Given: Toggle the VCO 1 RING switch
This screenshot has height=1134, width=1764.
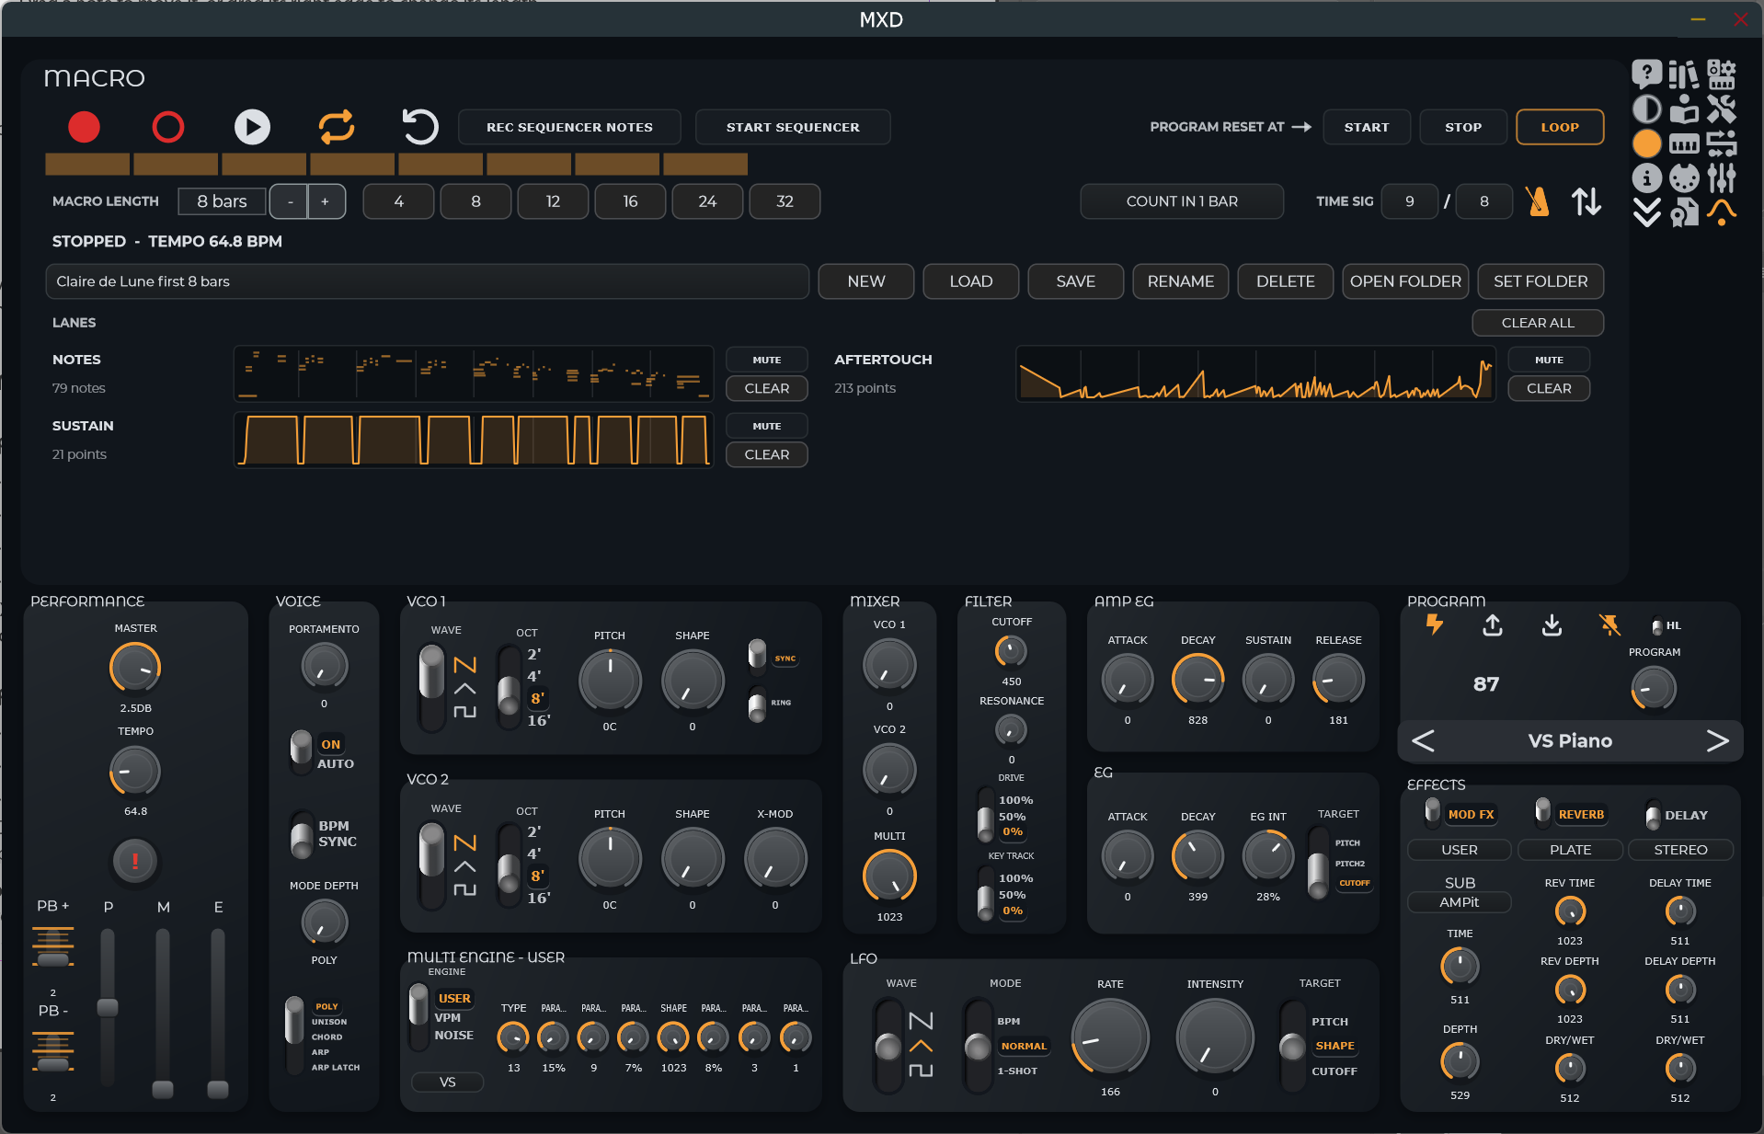Looking at the screenshot, I should 757,704.
